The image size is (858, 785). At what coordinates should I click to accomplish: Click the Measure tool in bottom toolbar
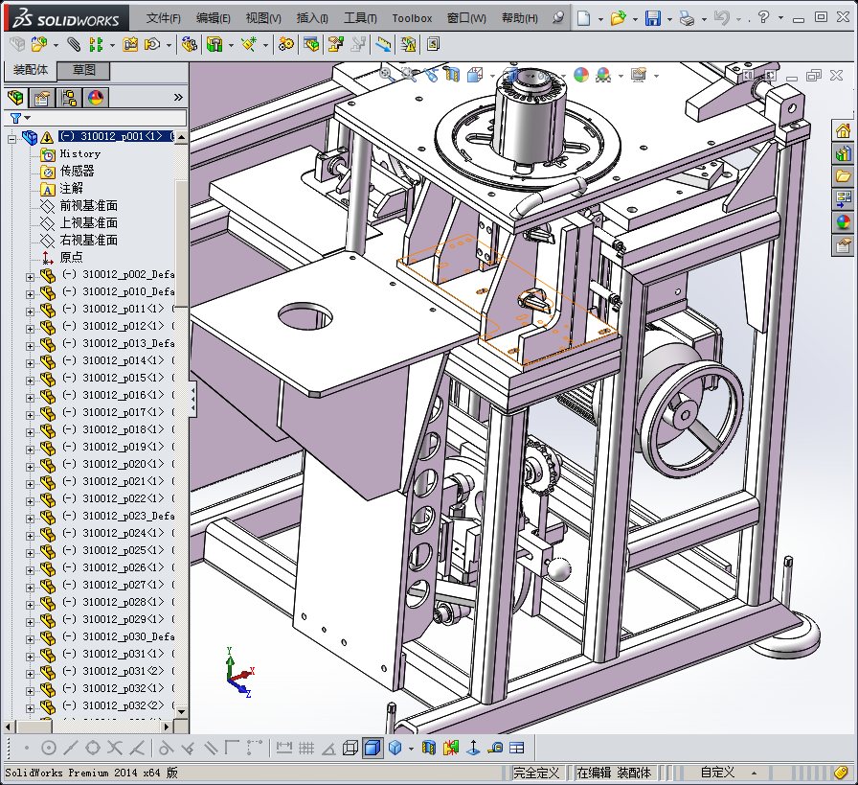[496, 748]
